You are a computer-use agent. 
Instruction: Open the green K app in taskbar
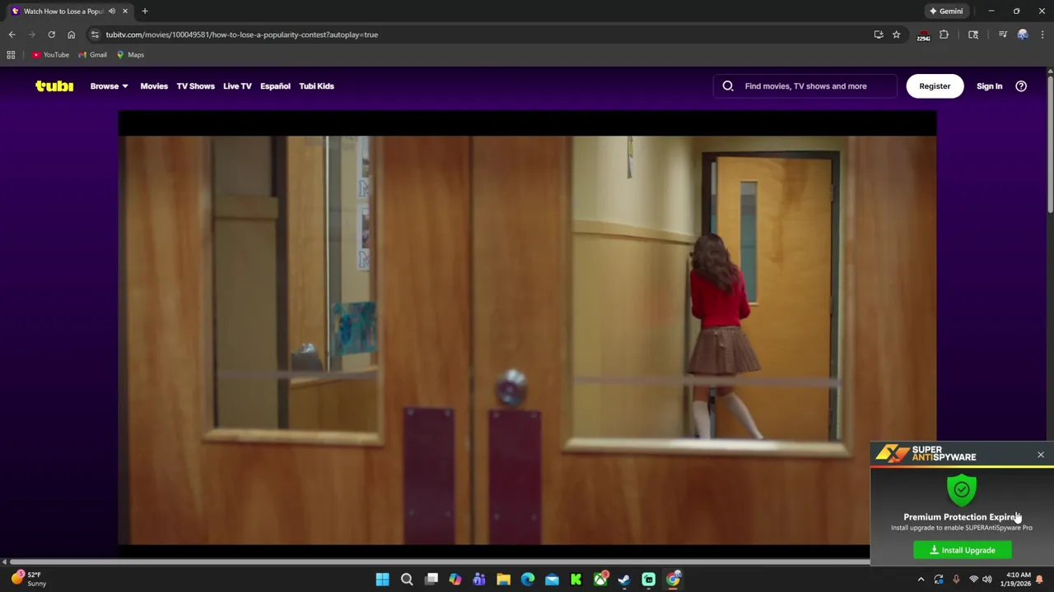tap(576, 580)
